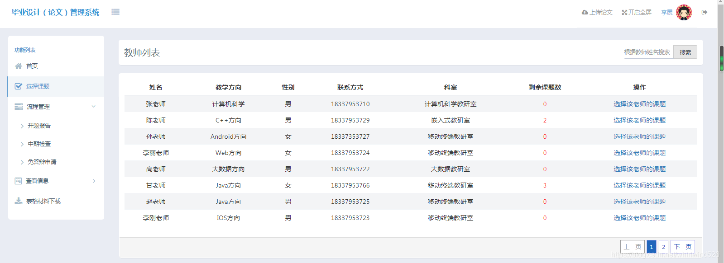The height and width of the screenshot is (263, 724).
Task: Open the 流程管理 menu
Action: point(38,107)
